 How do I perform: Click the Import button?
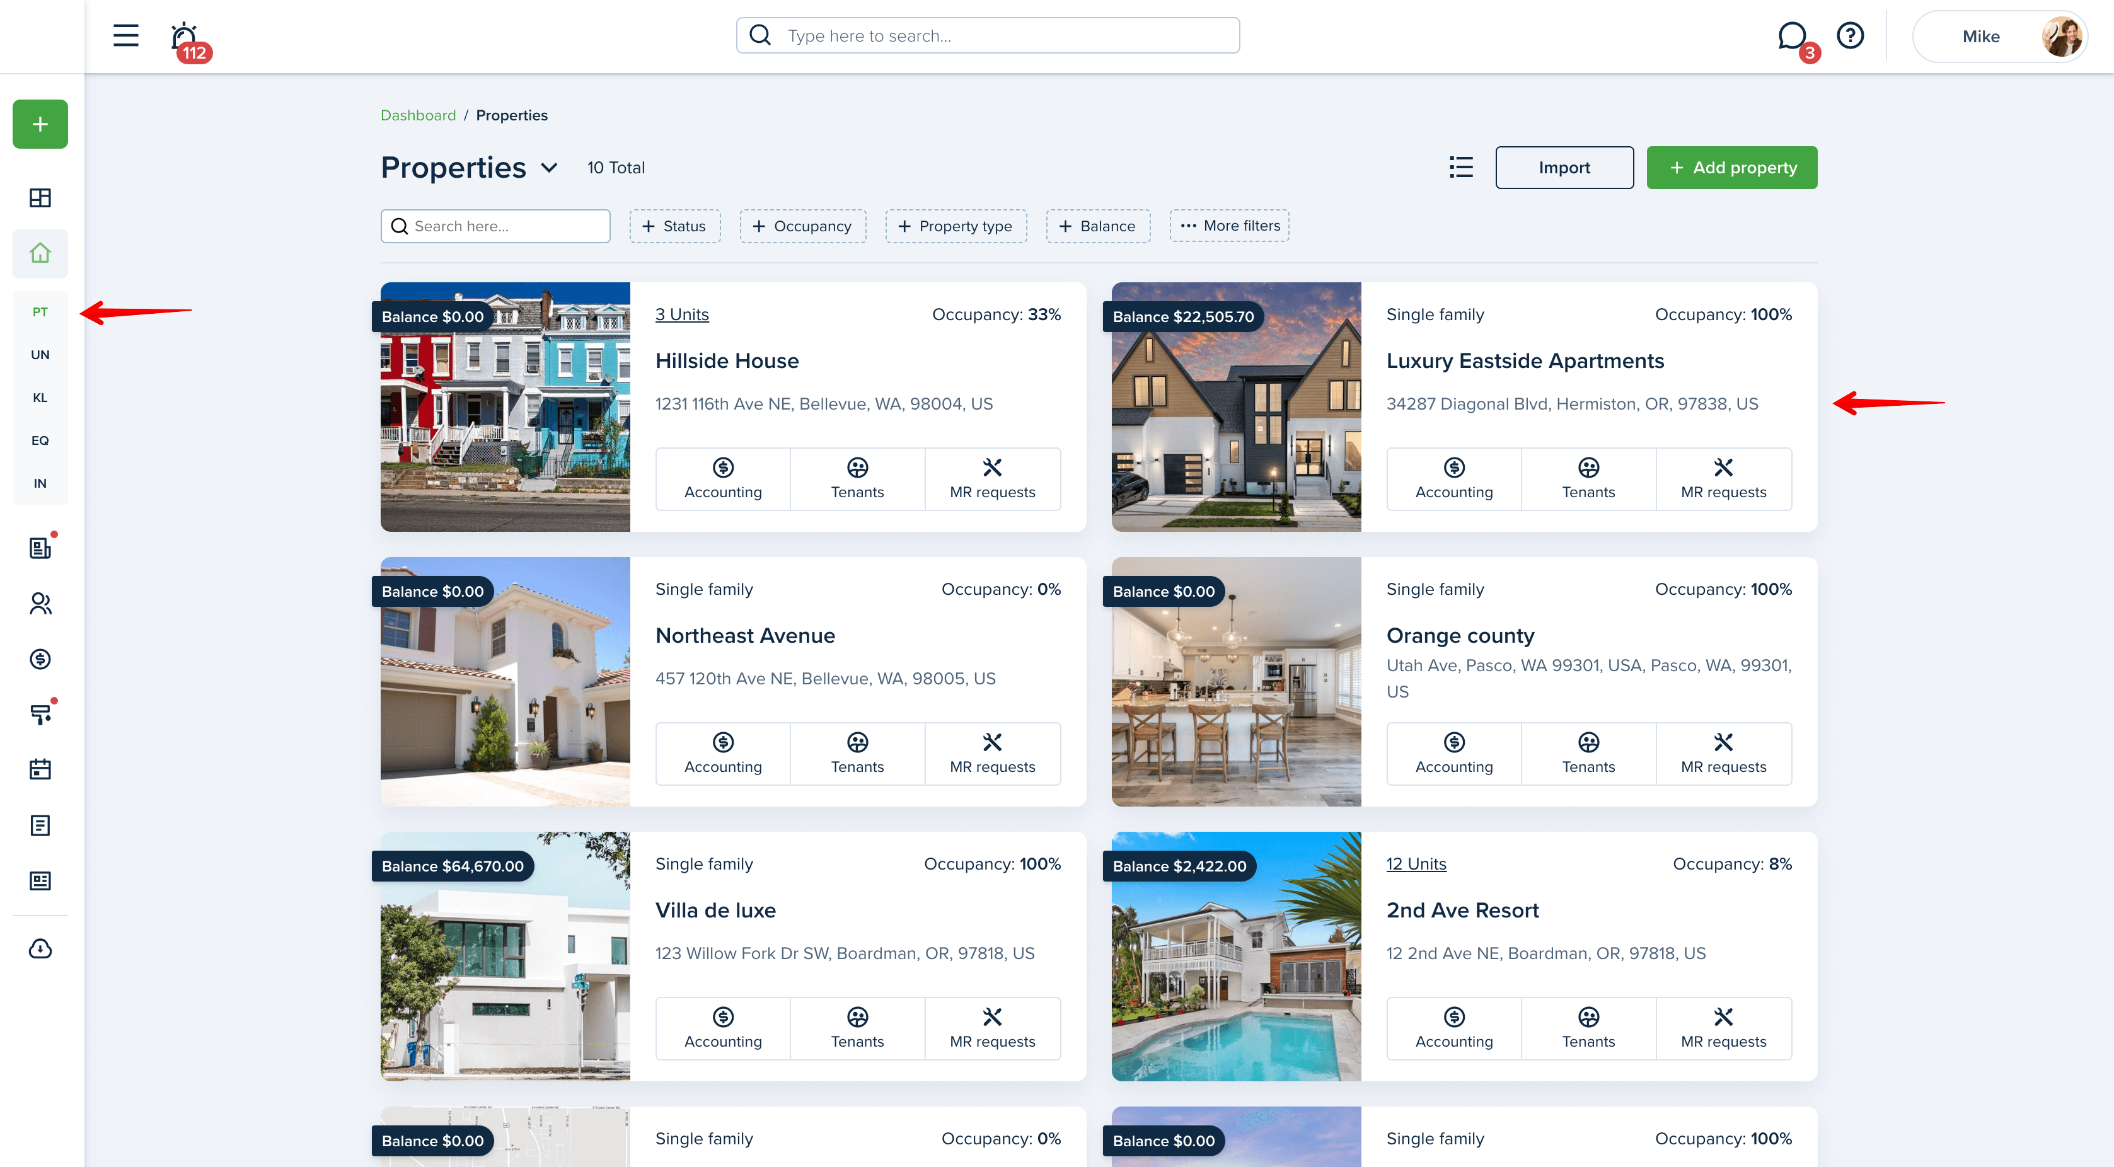1564,168
